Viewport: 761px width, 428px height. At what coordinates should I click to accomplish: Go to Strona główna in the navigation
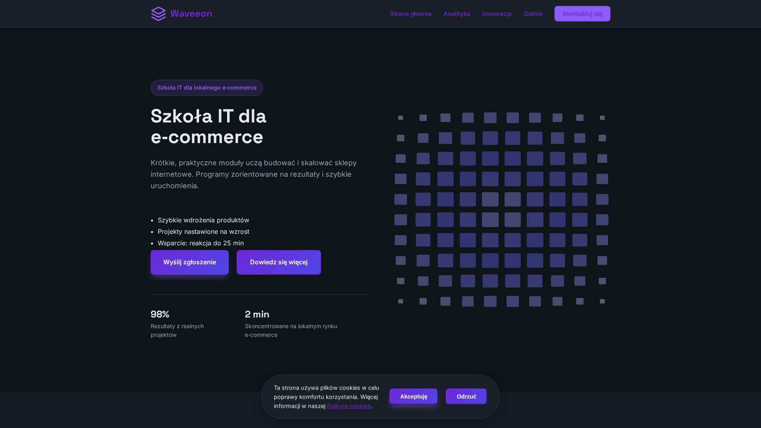point(411,14)
